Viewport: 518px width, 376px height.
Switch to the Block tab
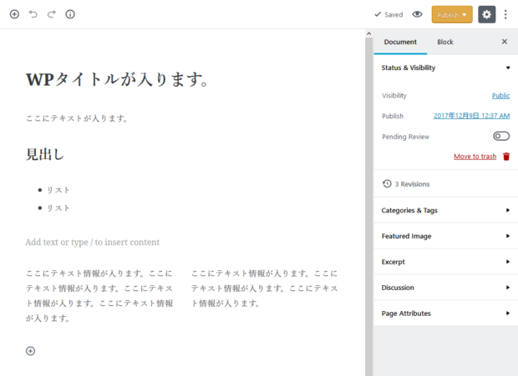(x=445, y=42)
